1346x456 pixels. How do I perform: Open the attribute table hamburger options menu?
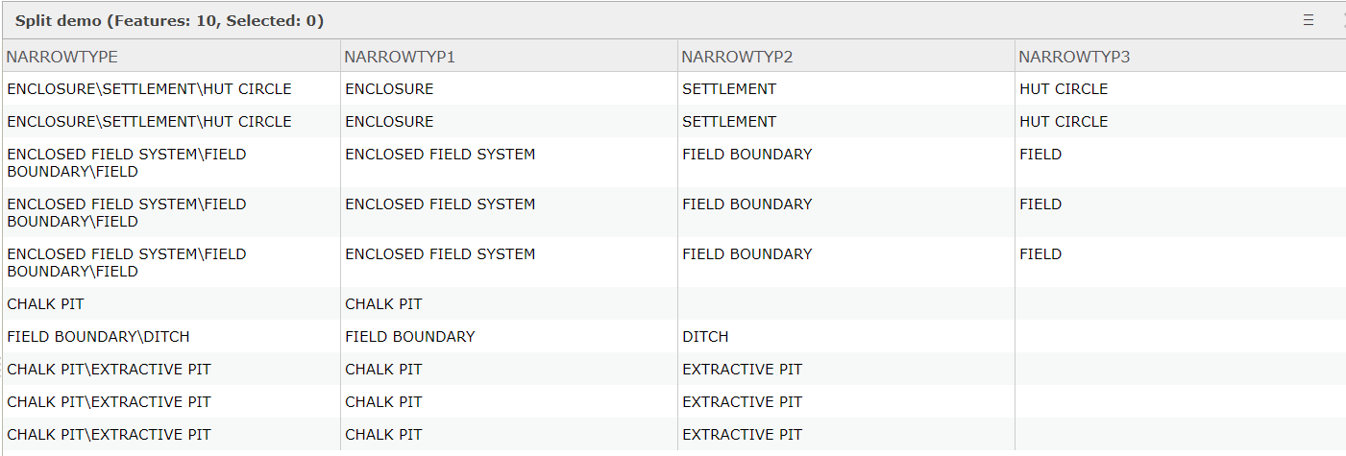coord(1309,20)
